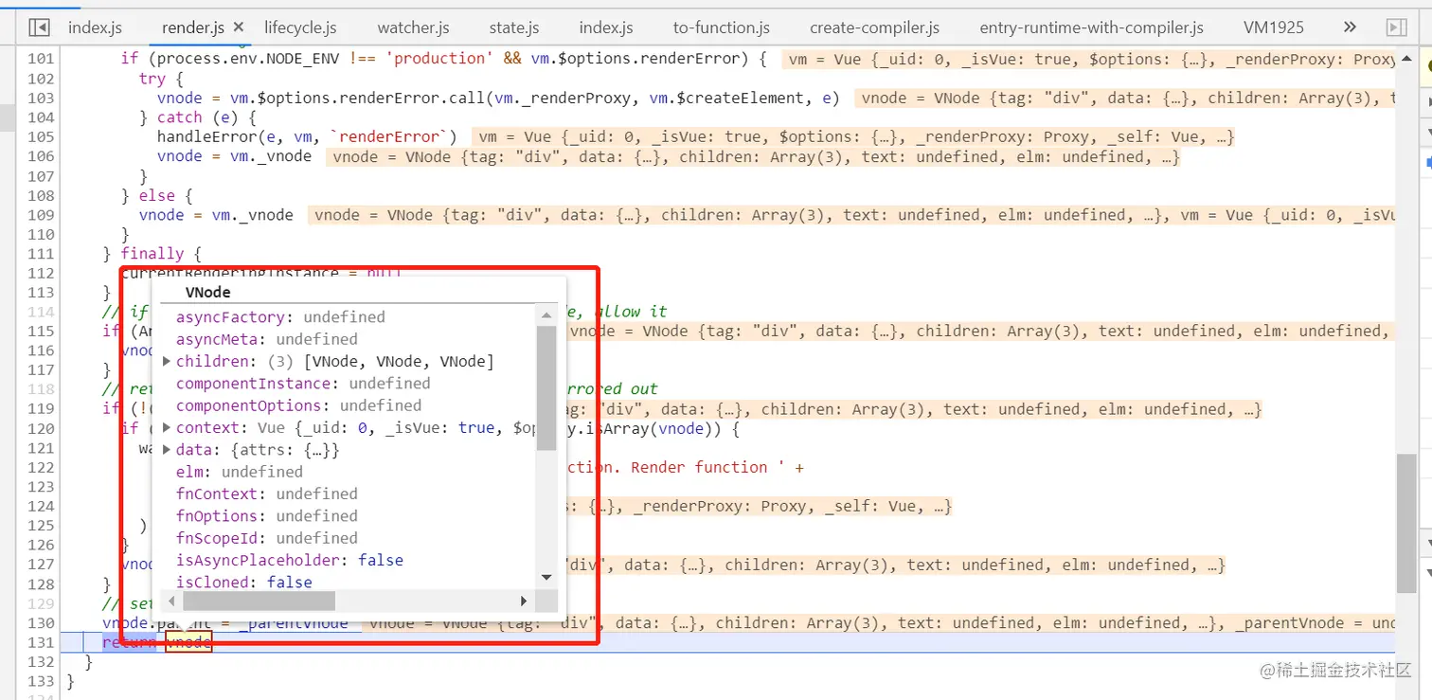Expand the data property in VNode popup

coord(167,450)
